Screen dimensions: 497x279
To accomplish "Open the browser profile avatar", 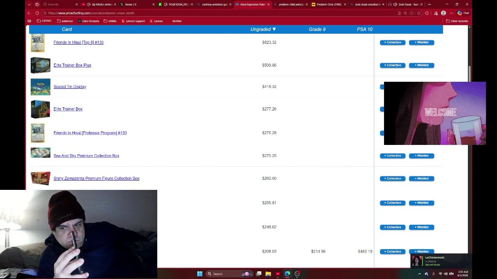I will [443, 13].
